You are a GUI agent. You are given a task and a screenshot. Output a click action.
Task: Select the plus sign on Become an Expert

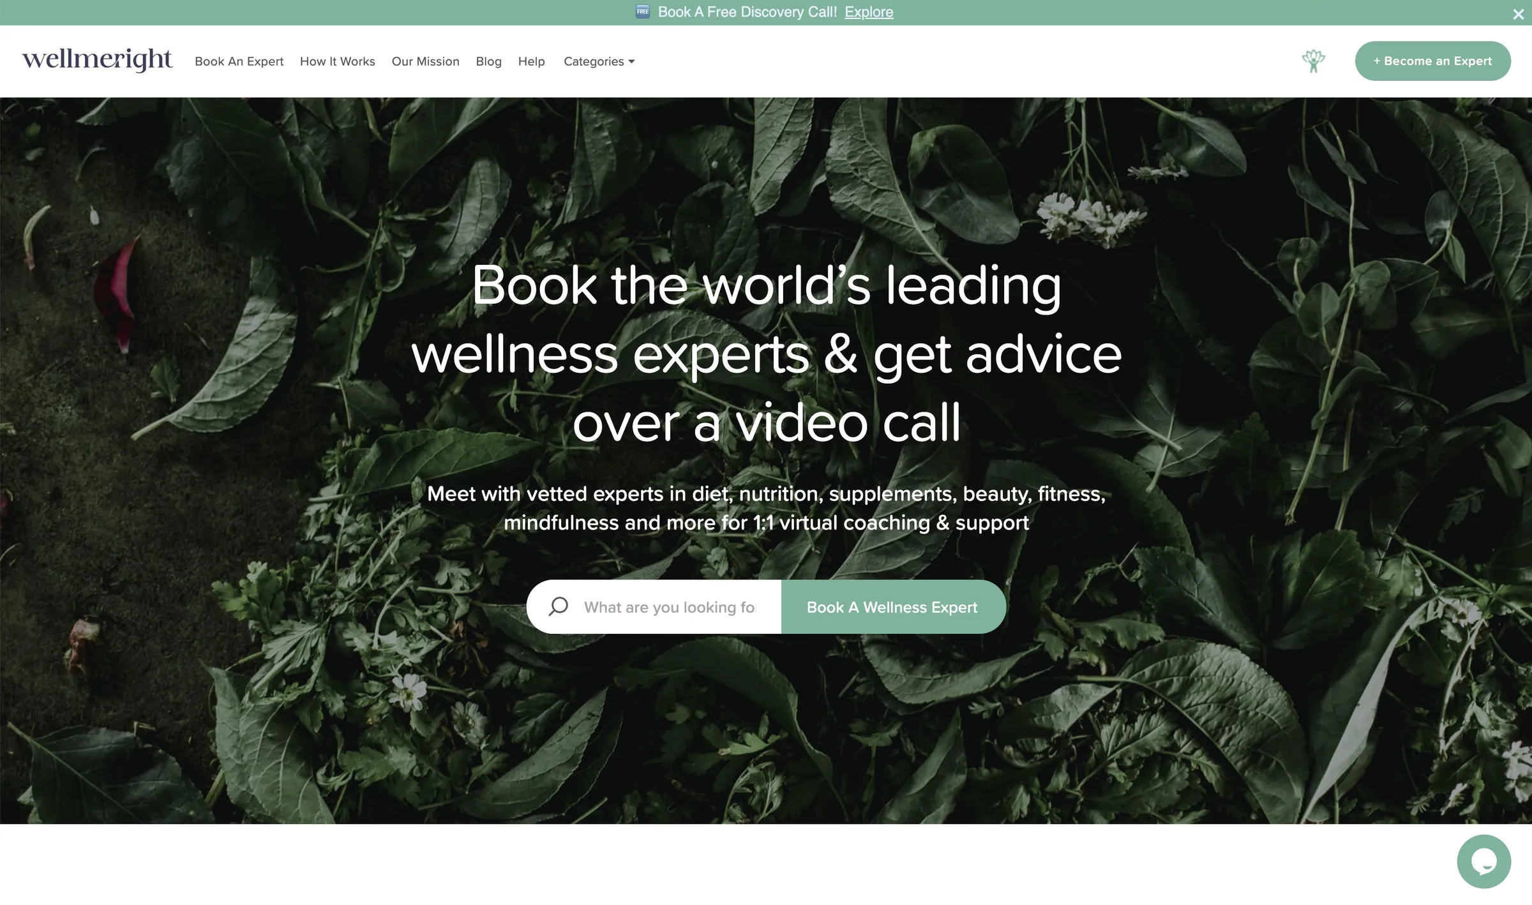coord(1377,61)
